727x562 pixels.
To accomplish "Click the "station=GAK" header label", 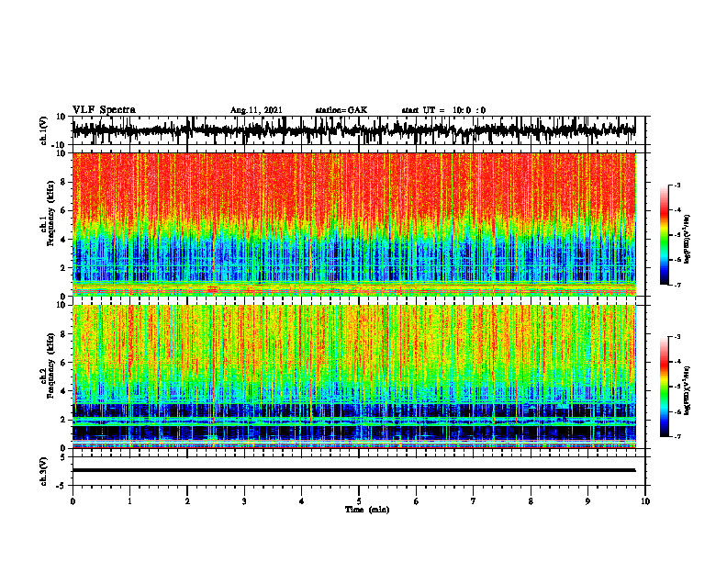I will point(341,110).
